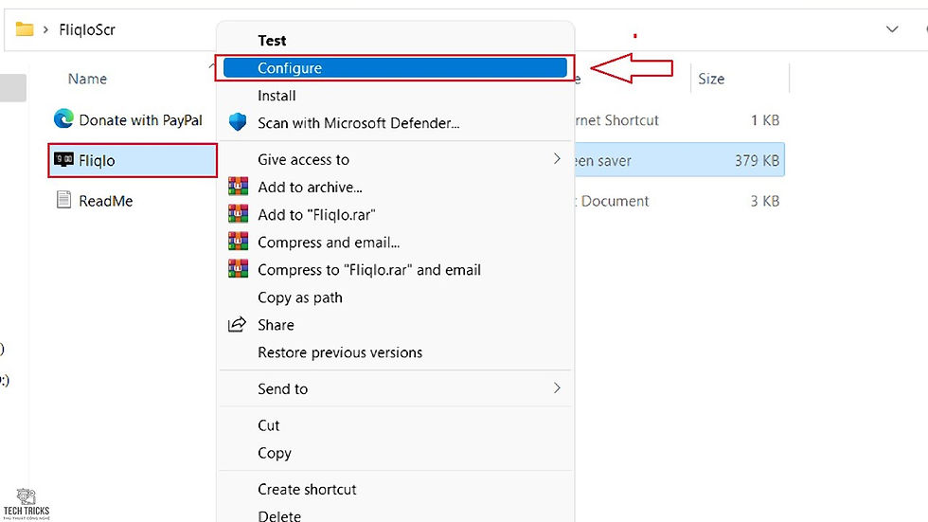928x522 pixels.
Task: Select Configure in the context menu
Action: click(x=395, y=68)
